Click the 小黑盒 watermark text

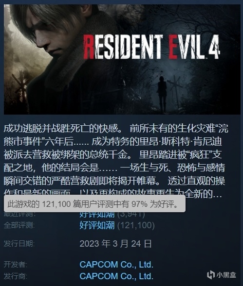226,275
